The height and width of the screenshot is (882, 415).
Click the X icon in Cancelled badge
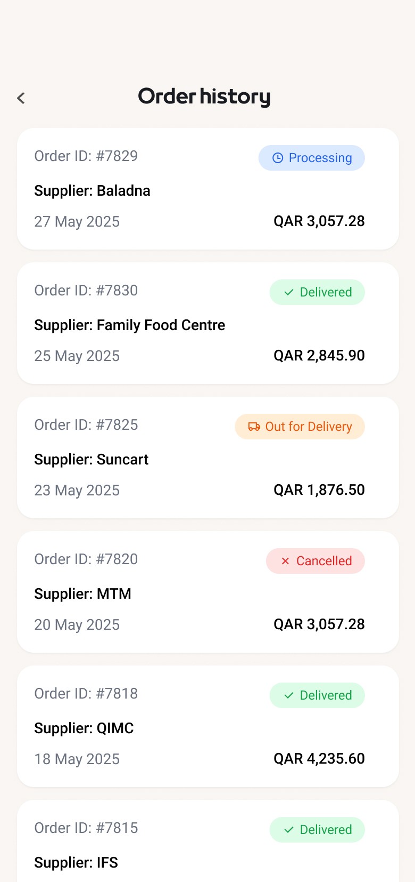[285, 561]
